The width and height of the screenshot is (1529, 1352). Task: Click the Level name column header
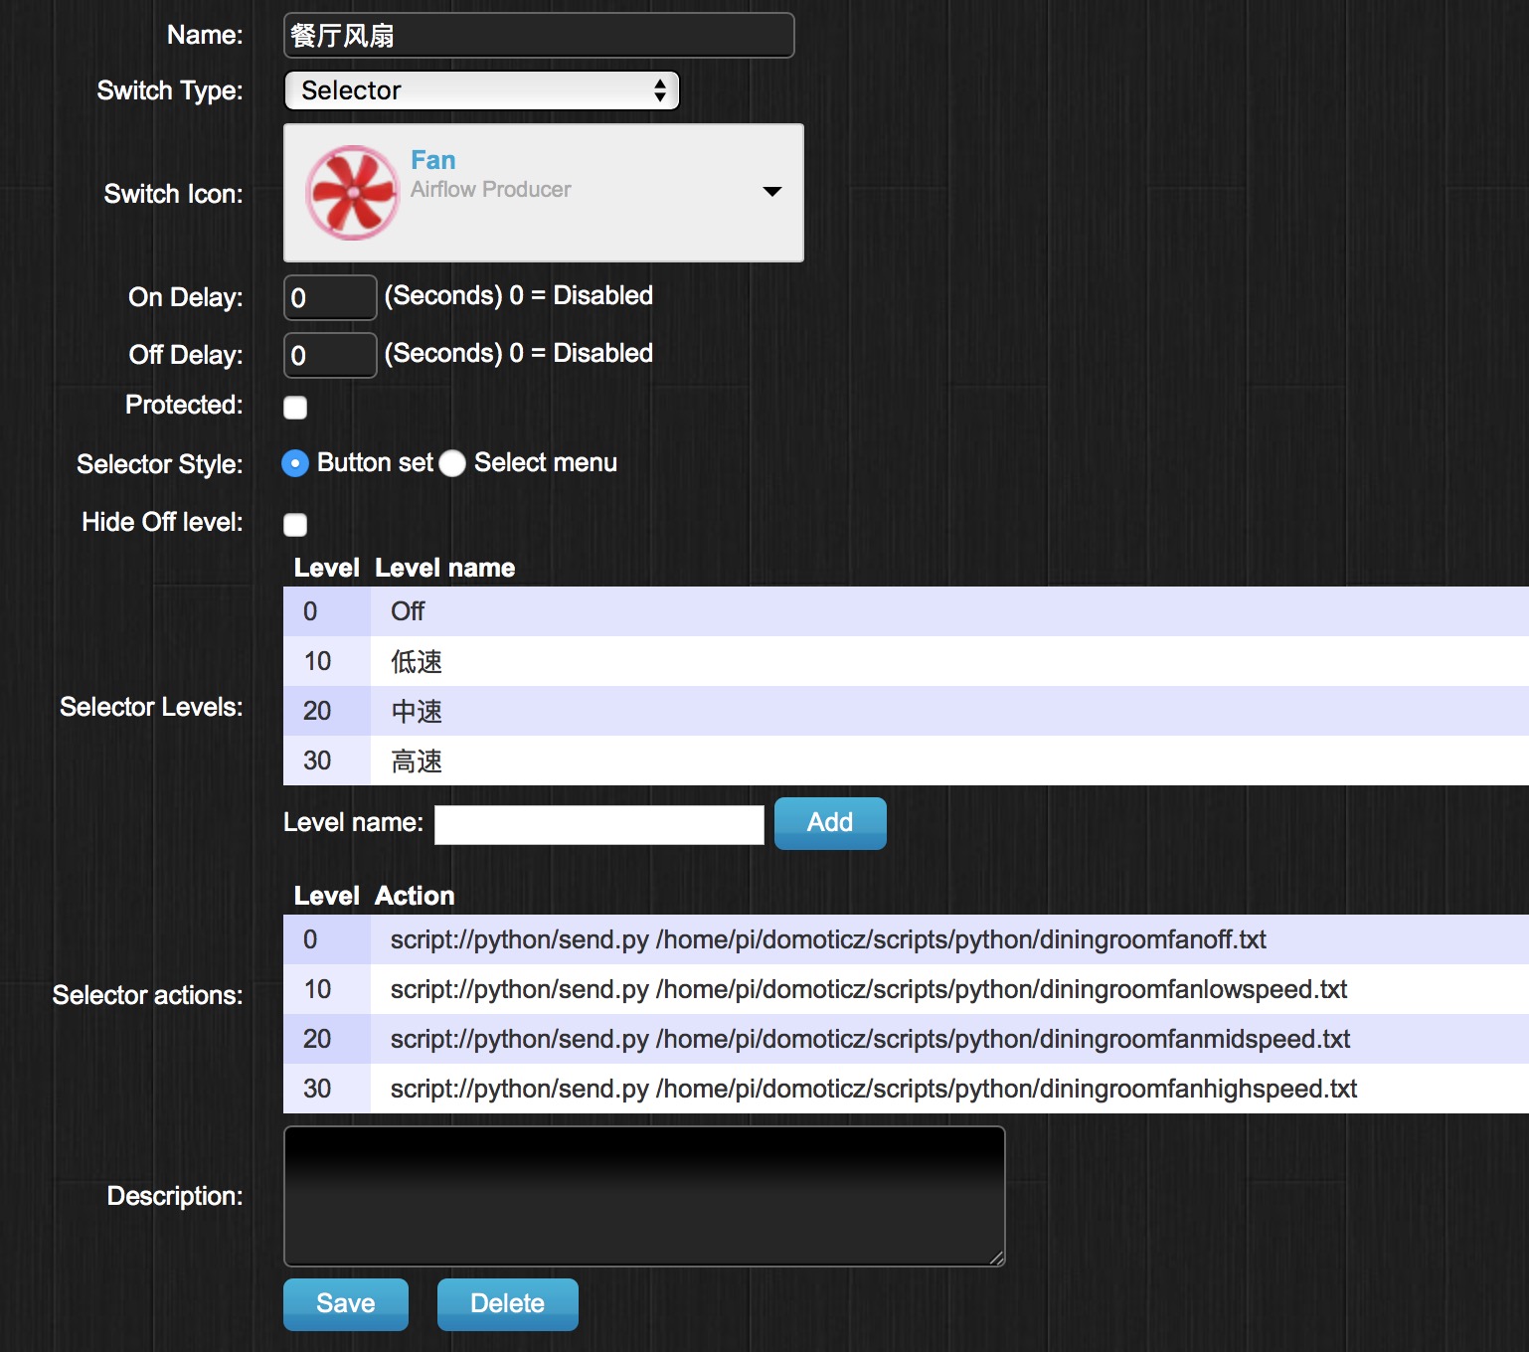point(445,568)
